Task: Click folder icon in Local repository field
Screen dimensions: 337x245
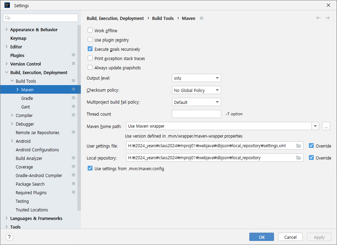Action: (299, 158)
